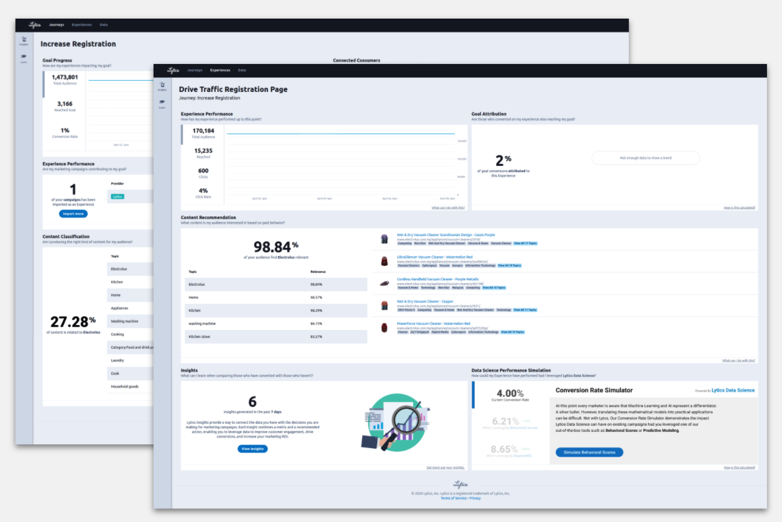Click Home row showing 98.57%

276,297
